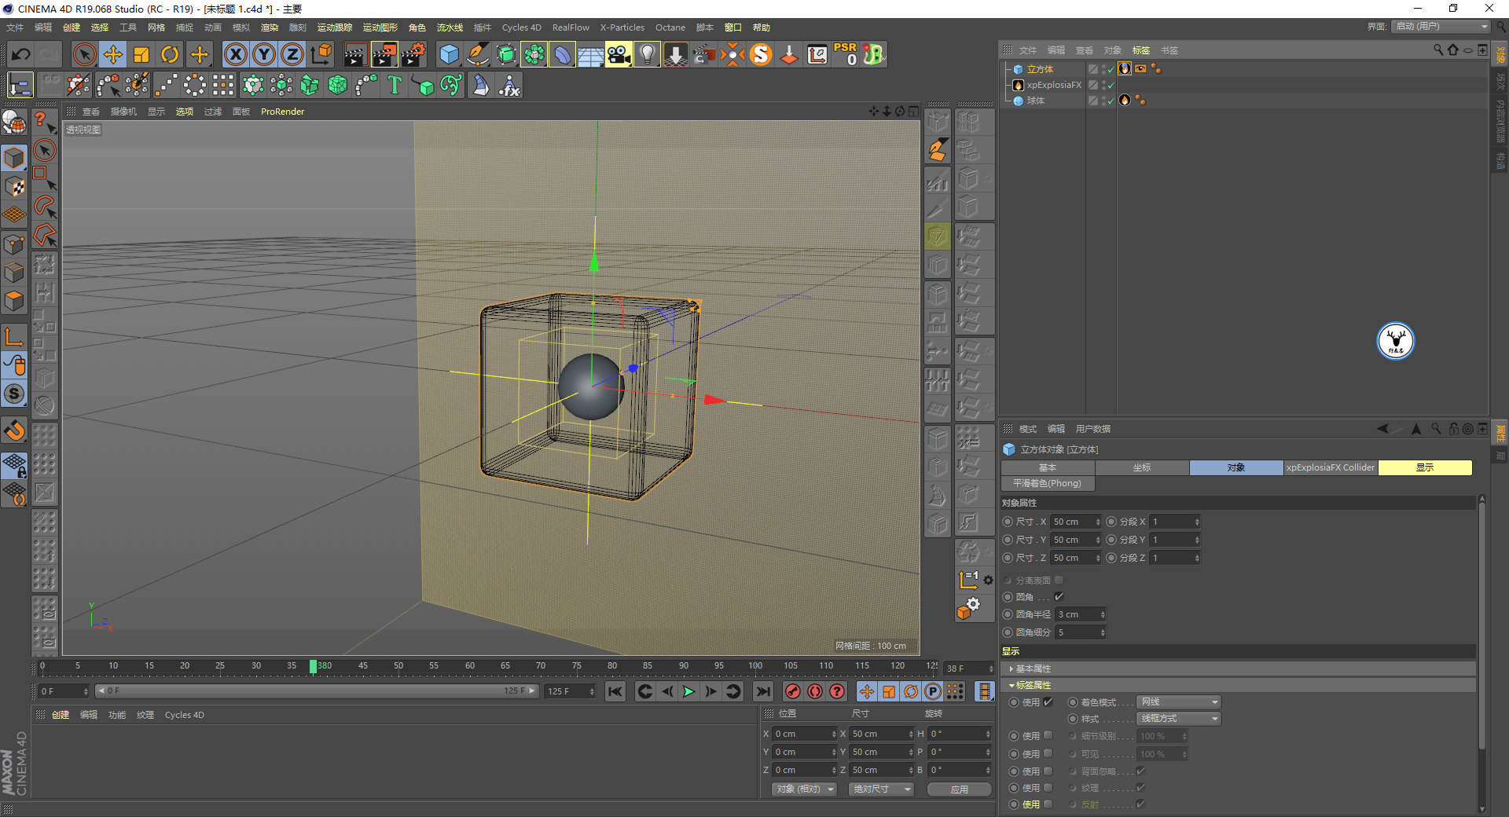Toggle 使用 checkbox beside 背面忽略

click(1048, 771)
